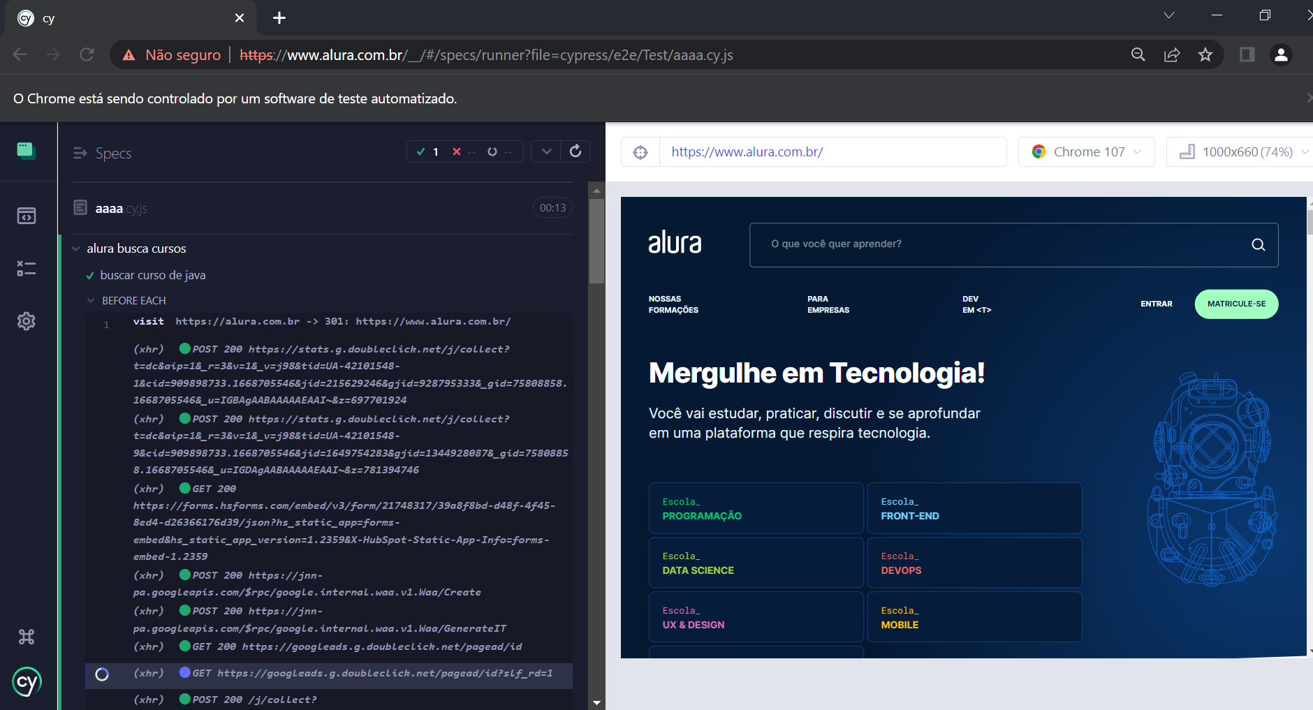
Task: Open Escola UX & DESIGN card
Action: (x=756, y=617)
